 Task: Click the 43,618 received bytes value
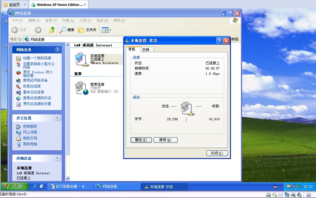tap(214, 119)
